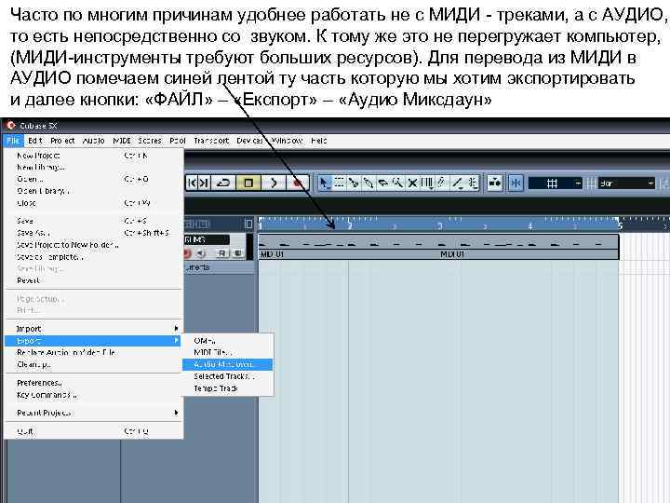The height and width of the screenshot is (503, 670).
Task: Select the Erase tool
Action: pos(382,184)
